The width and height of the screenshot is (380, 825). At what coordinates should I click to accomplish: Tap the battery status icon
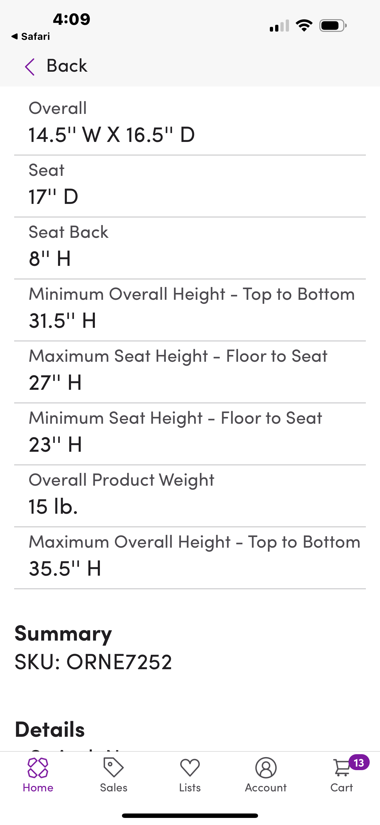pos(333,26)
